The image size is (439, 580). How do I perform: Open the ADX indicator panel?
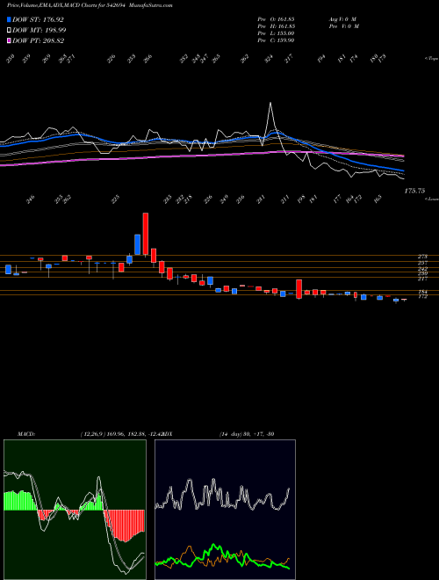click(x=226, y=510)
